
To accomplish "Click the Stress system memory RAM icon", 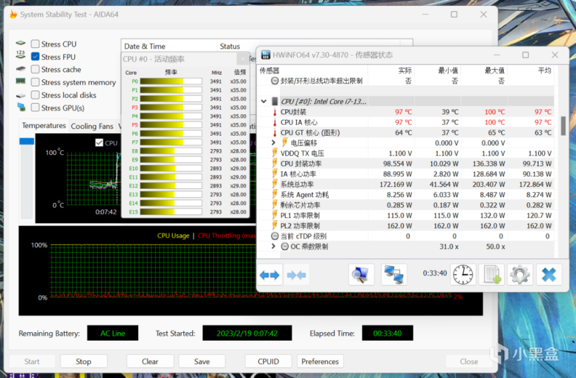I will click(21, 81).
